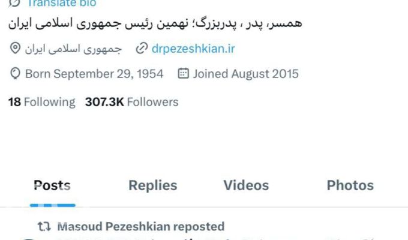The image size is (408, 240).
Task: Open the drpezeshkian.ir website link
Action: 193,49
